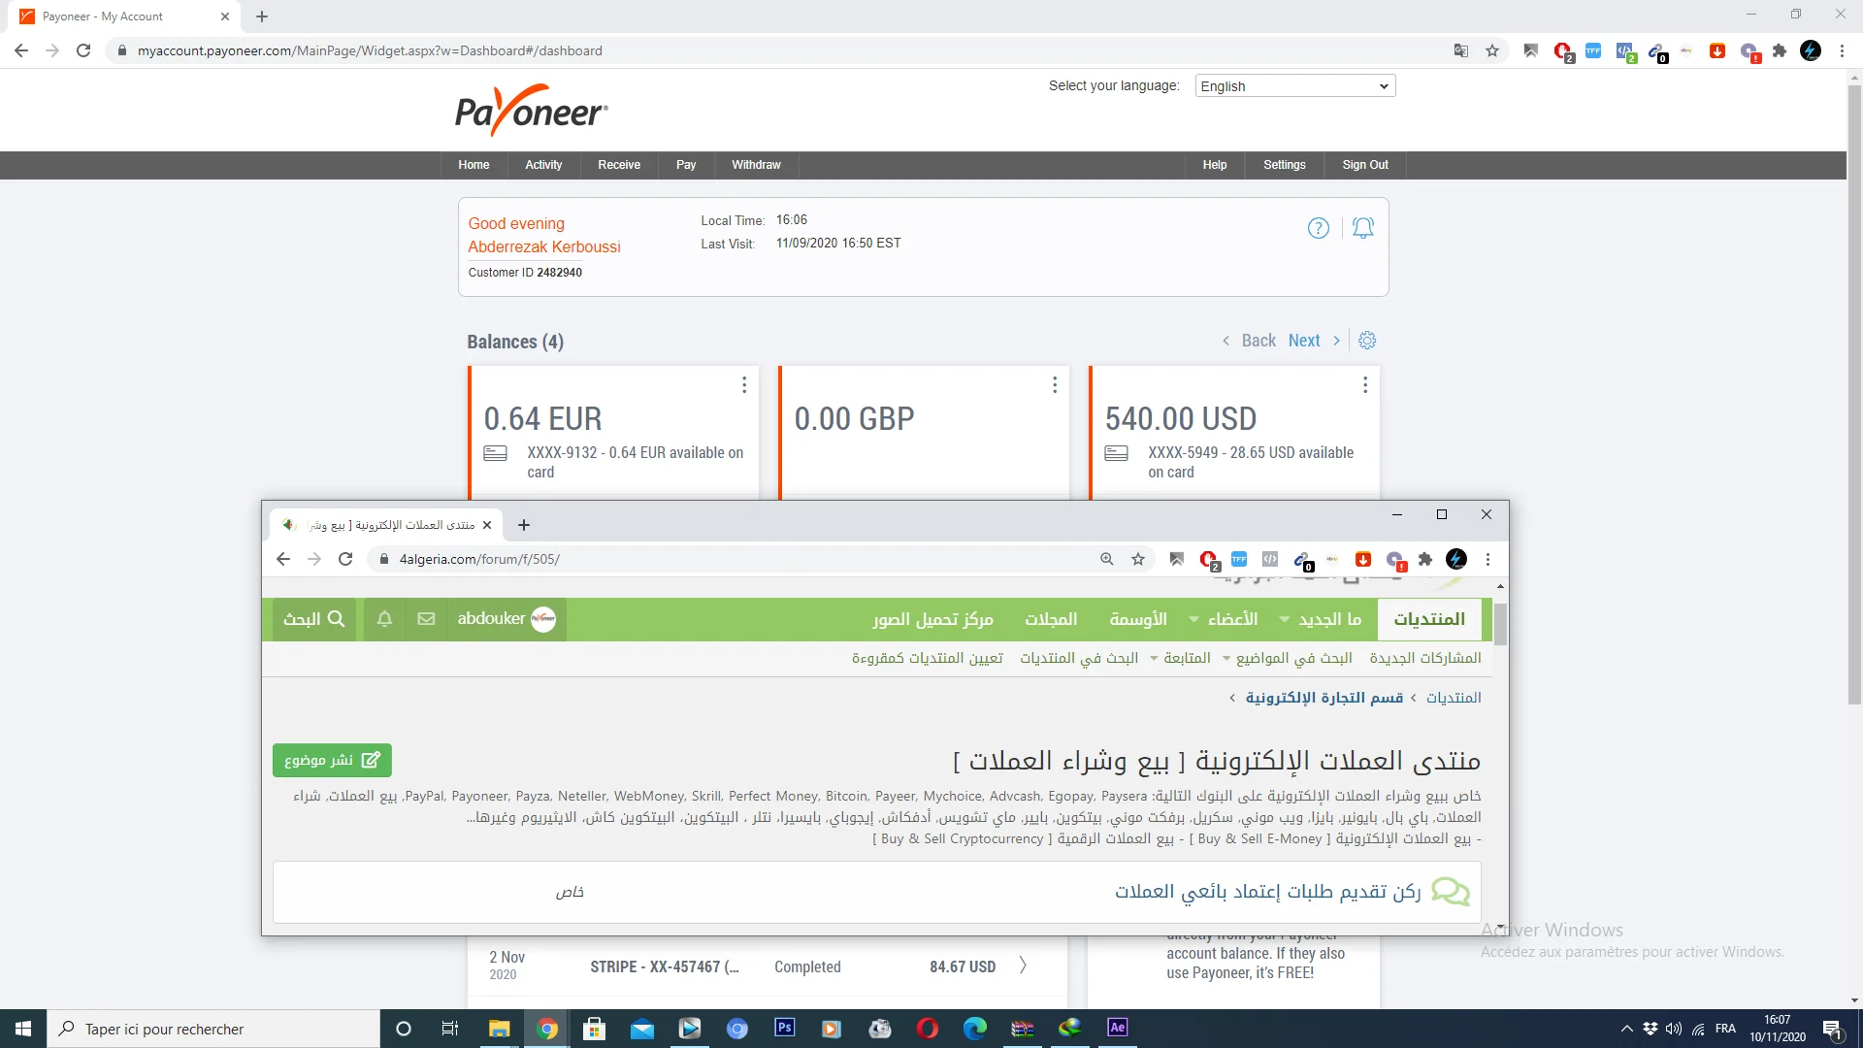Click the forum alerts bell icon
This screenshot has height=1048, width=1863.
pyautogui.click(x=384, y=619)
